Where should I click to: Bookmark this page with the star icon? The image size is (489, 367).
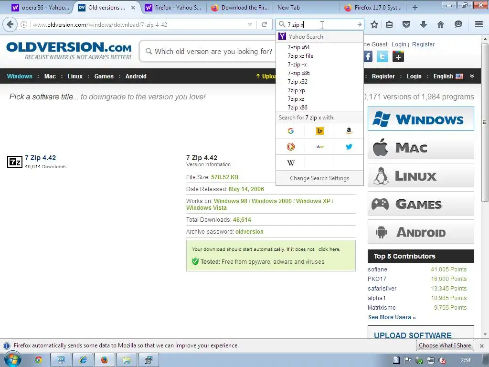point(374,24)
